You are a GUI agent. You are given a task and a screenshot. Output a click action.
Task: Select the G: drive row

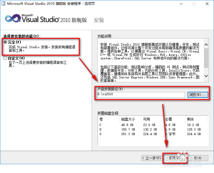[153, 134]
